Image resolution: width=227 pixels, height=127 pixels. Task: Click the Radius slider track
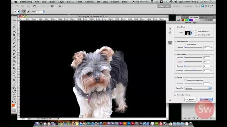click(x=193, y=47)
